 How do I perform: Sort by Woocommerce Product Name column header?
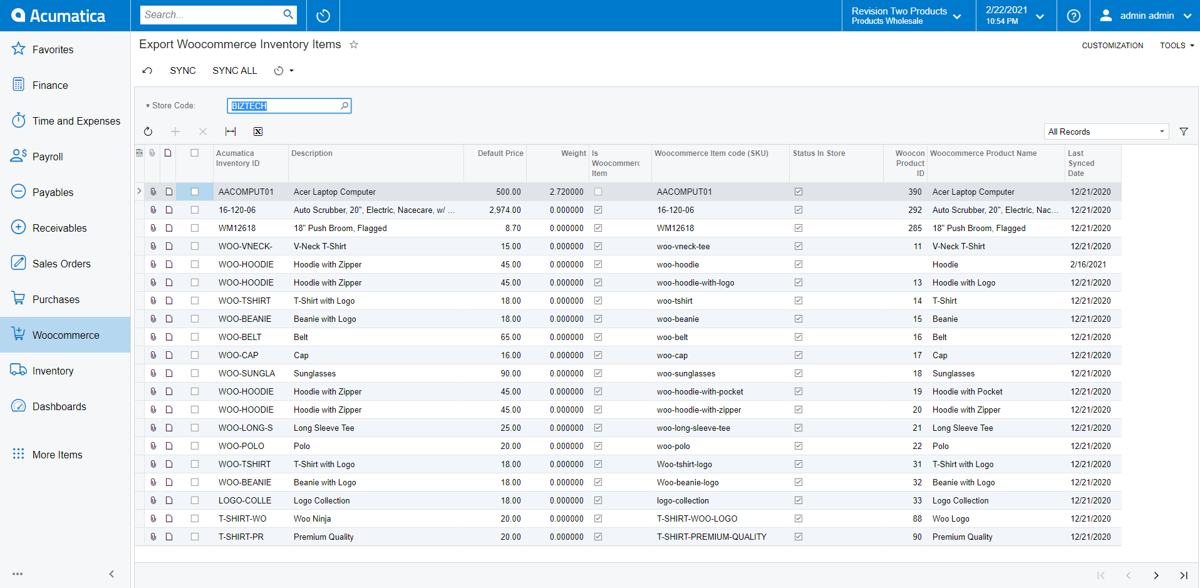[x=983, y=153]
